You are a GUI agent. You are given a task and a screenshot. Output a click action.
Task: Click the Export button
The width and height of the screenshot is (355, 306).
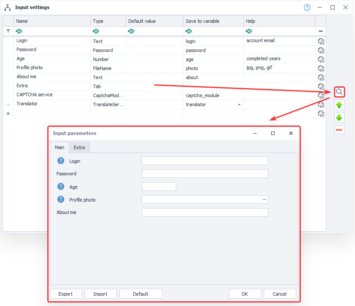tap(65, 294)
